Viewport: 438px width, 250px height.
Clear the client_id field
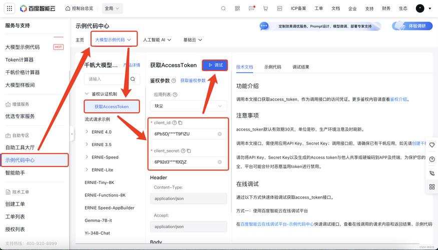(220, 134)
